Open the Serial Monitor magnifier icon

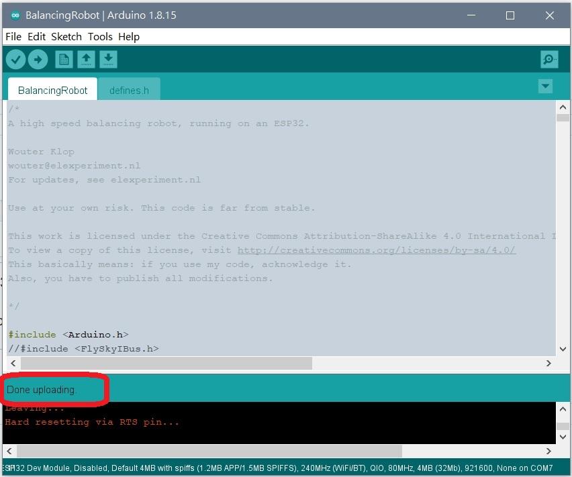click(x=549, y=60)
